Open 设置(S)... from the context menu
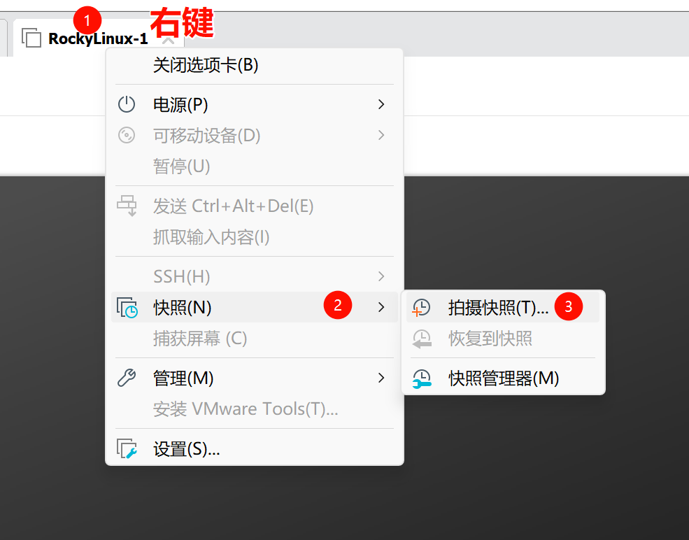This screenshot has height=540, width=689. pyautogui.click(x=255, y=448)
